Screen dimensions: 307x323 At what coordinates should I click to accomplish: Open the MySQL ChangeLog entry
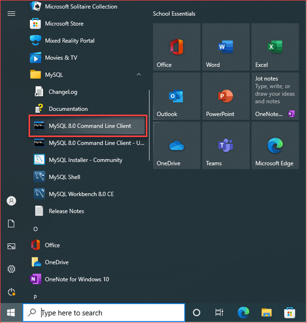[x=62, y=92]
